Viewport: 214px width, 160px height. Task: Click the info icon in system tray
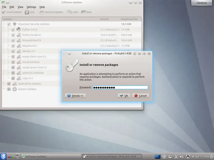pos(164,157)
